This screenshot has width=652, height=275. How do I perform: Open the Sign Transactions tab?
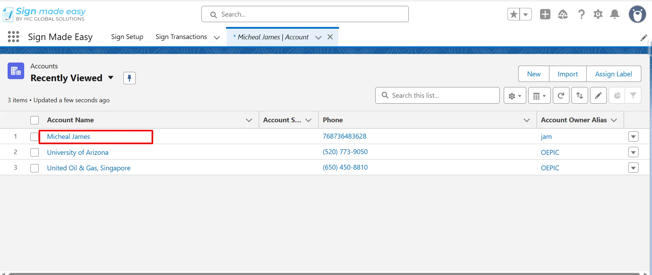(x=181, y=37)
